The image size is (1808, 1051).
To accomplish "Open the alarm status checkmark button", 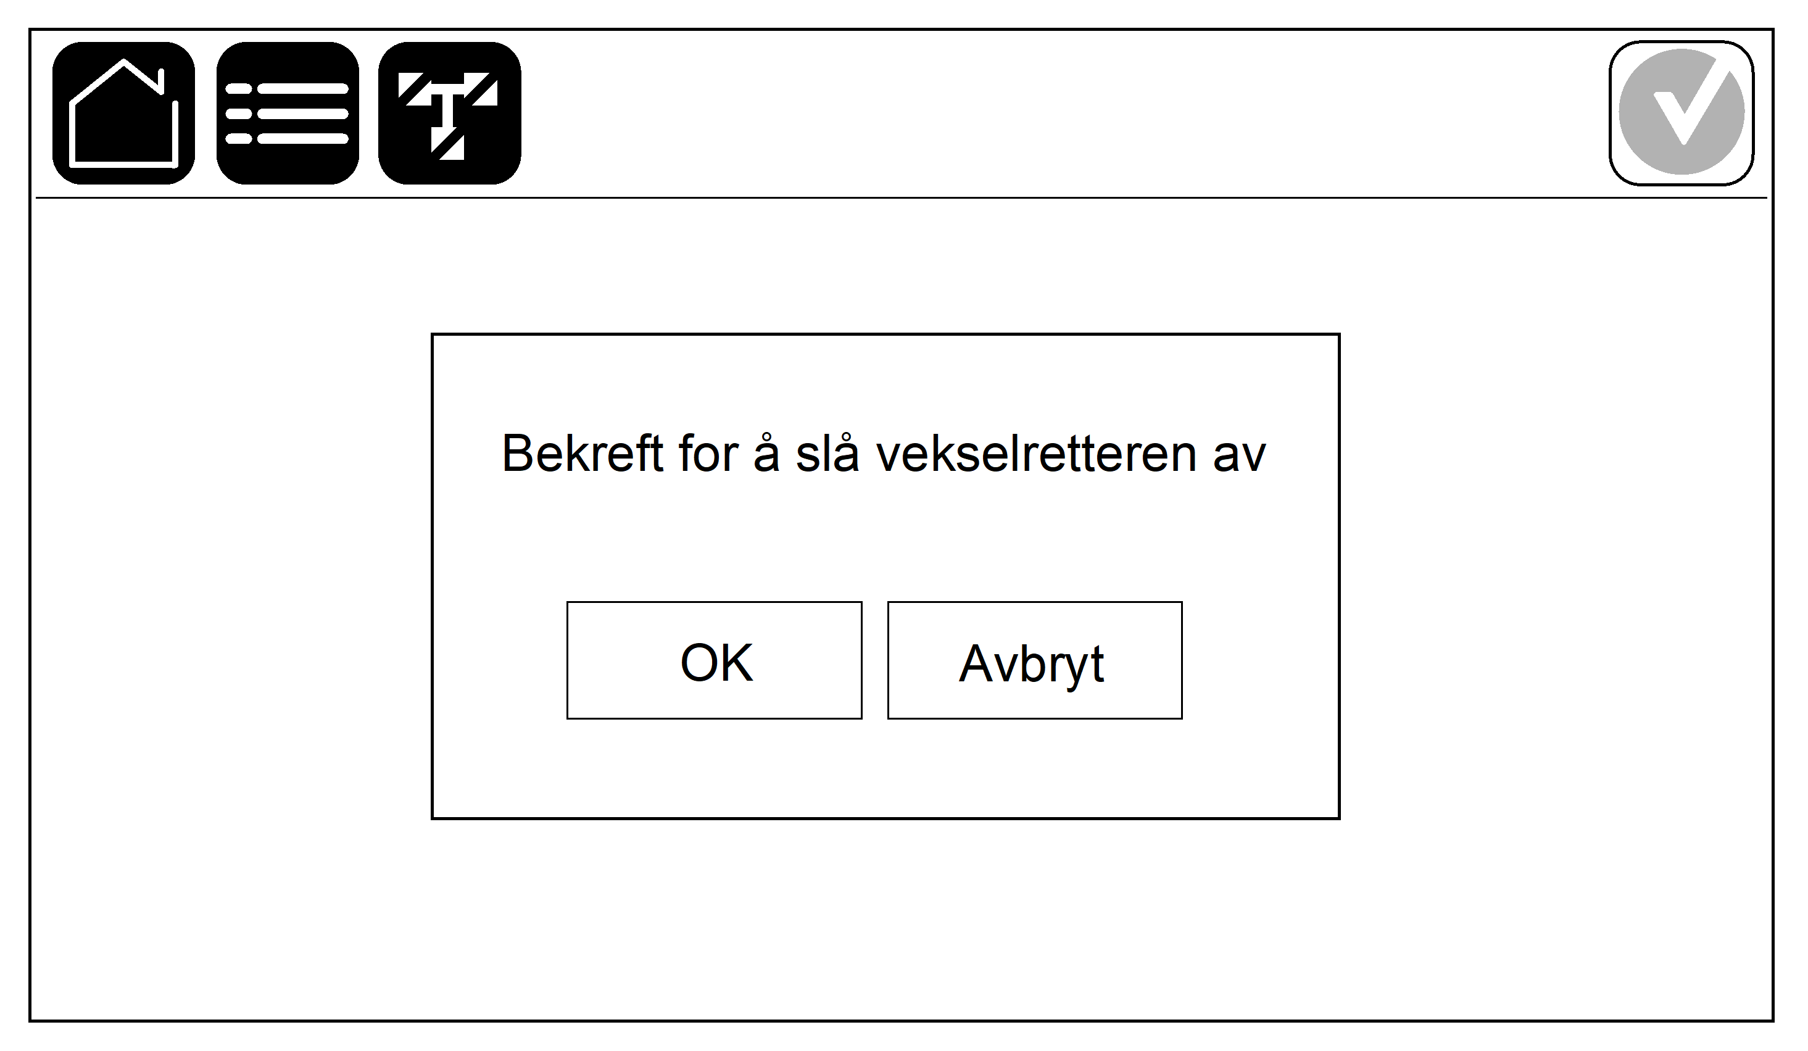I will (x=1681, y=114).
